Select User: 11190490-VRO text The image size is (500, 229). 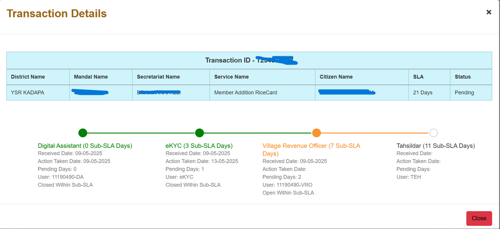287,185
